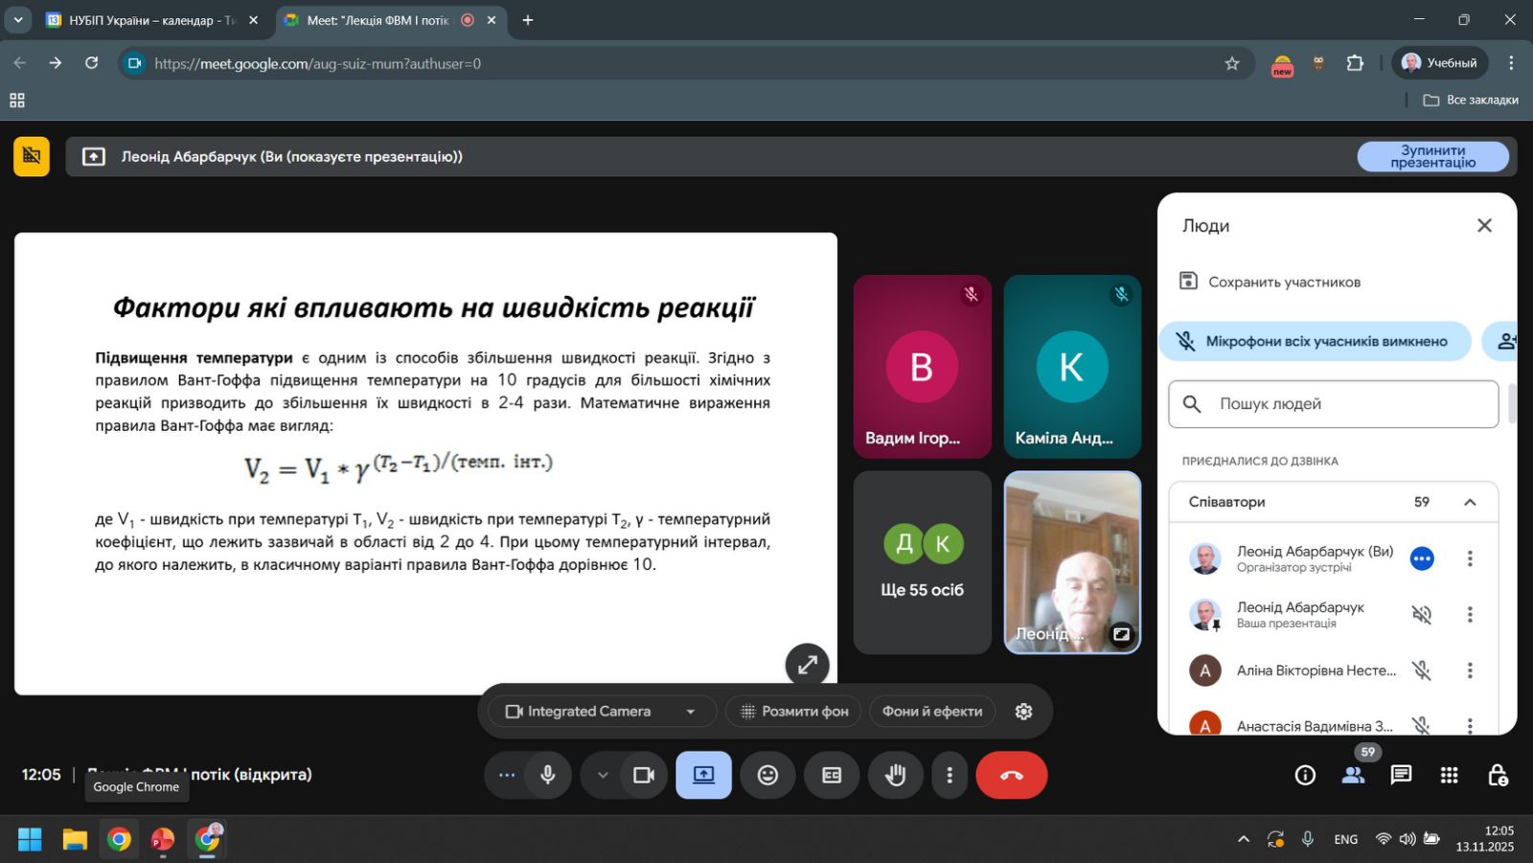Screen dimensions: 1533x863
Task: Open a new browser tab
Action: (x=527, y=20)
